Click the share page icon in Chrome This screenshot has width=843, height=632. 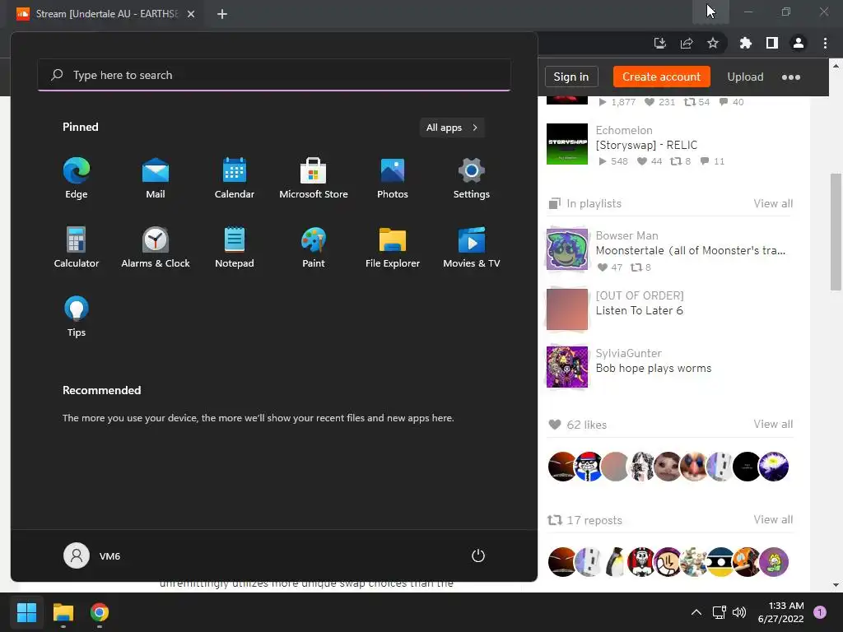point(687,43)
